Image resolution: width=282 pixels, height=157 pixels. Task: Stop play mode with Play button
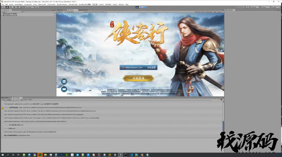[137, 7]
